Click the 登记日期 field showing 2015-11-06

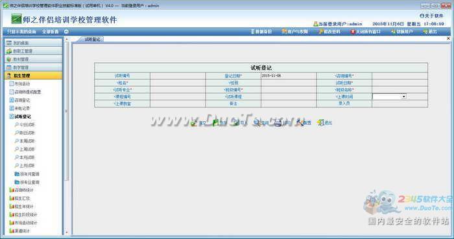tap(289, 76)
